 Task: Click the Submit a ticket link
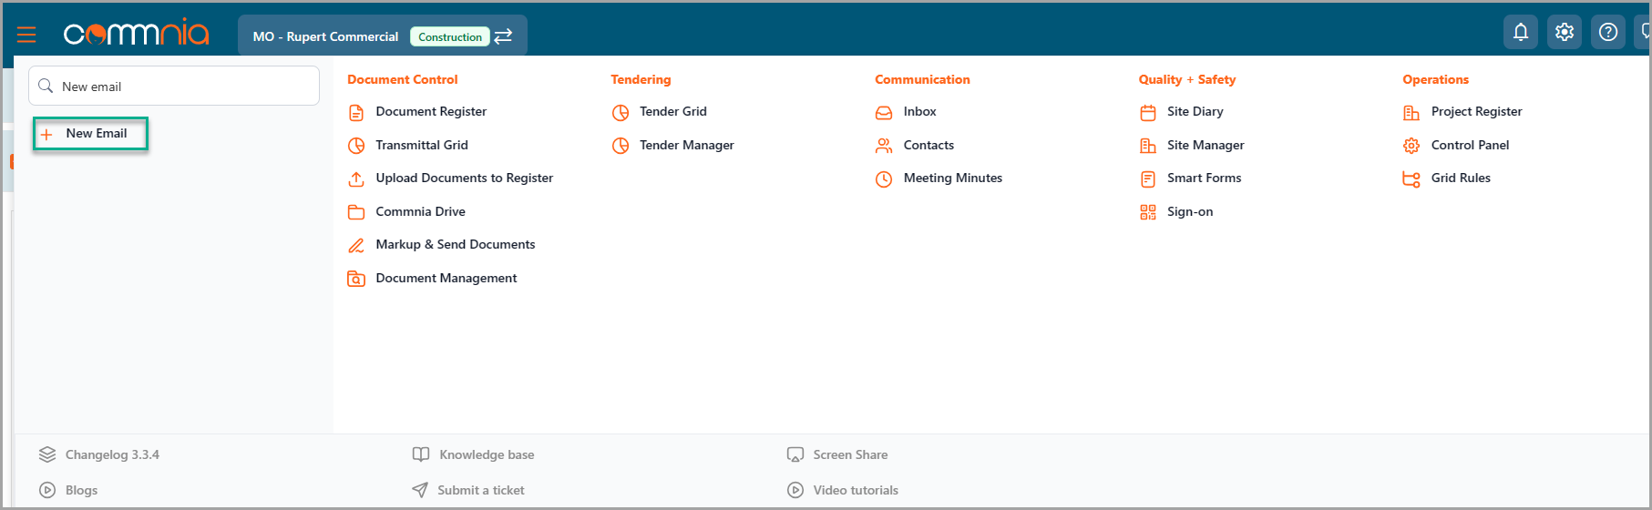(x=480, y=490)
